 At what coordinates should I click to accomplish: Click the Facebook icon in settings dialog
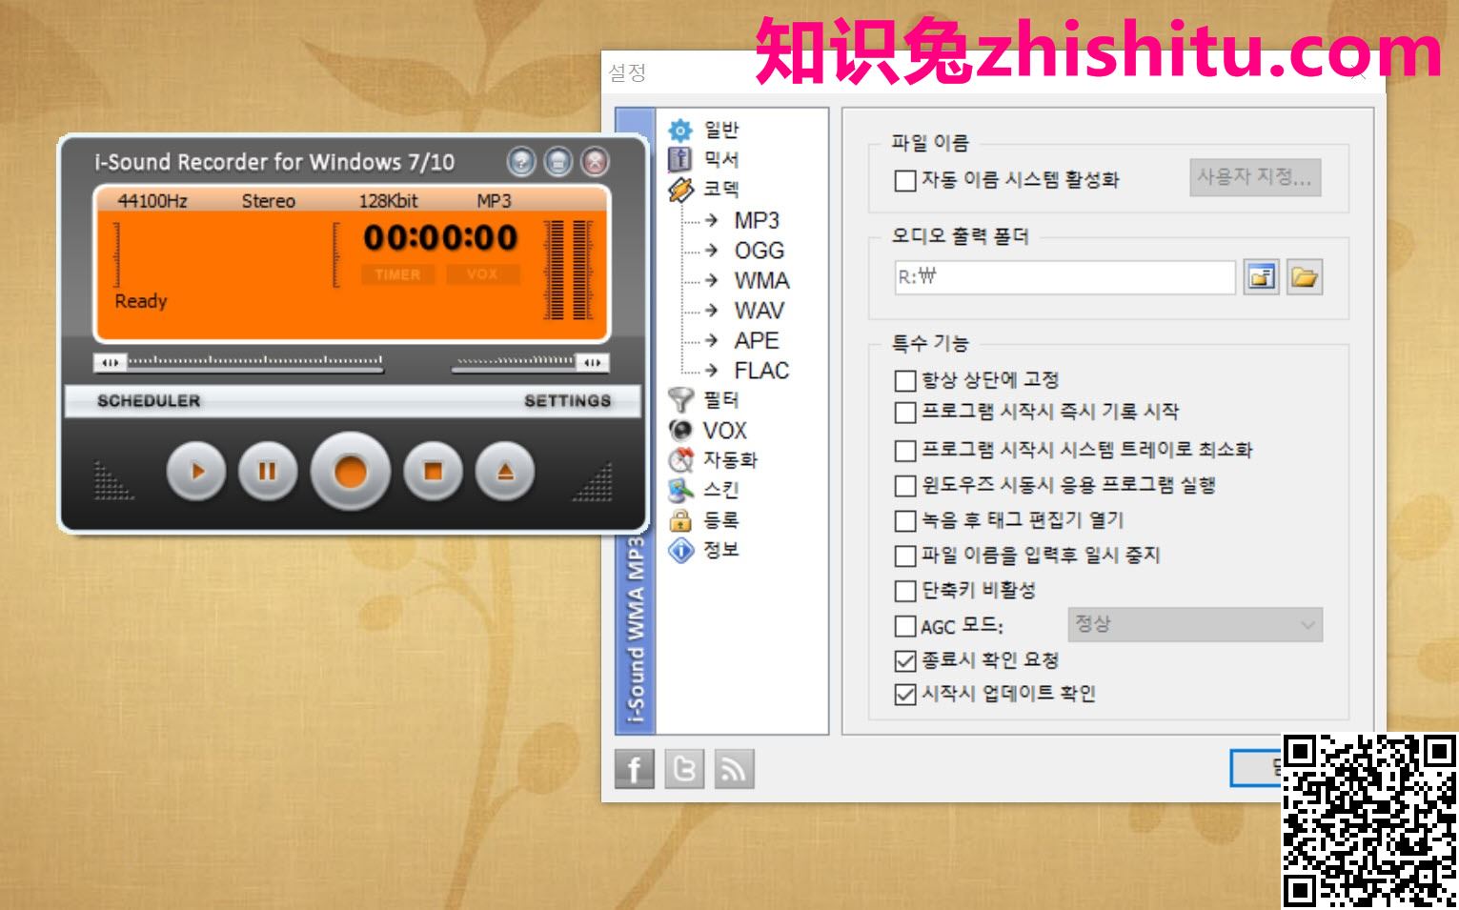tap(635, 769)
